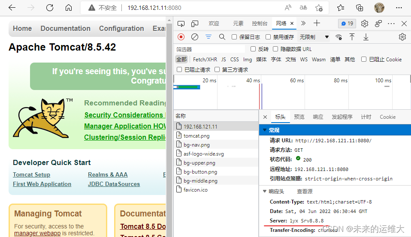Open the network search magnifier icon

point(222,37)
